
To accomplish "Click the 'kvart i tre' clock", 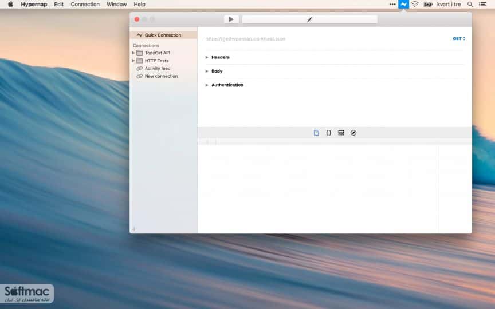I will [449, 5].
